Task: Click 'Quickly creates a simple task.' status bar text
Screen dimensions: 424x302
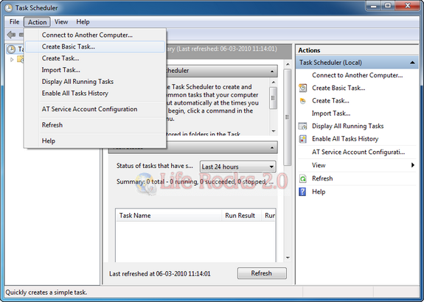Action: 46,292
